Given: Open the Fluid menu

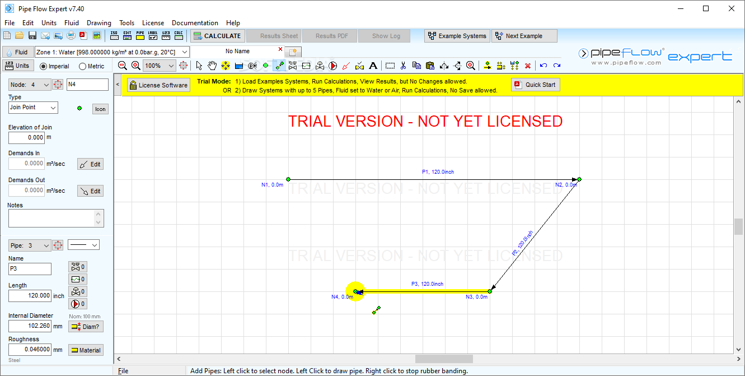Looking at the screenshot, I should [x=72, y=23].
